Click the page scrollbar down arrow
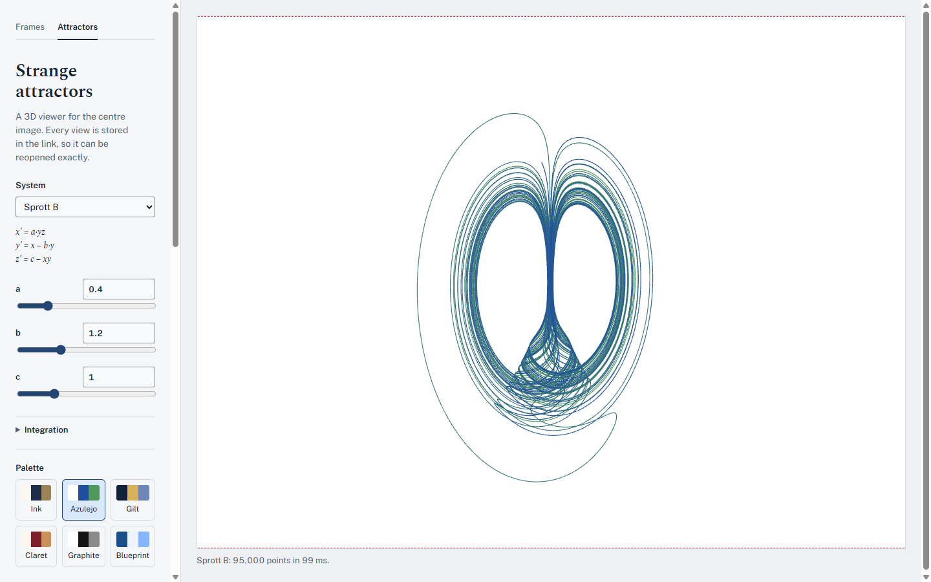Image resolution: width=931 pixels, height=582 pixels. (x=926, y=577)
